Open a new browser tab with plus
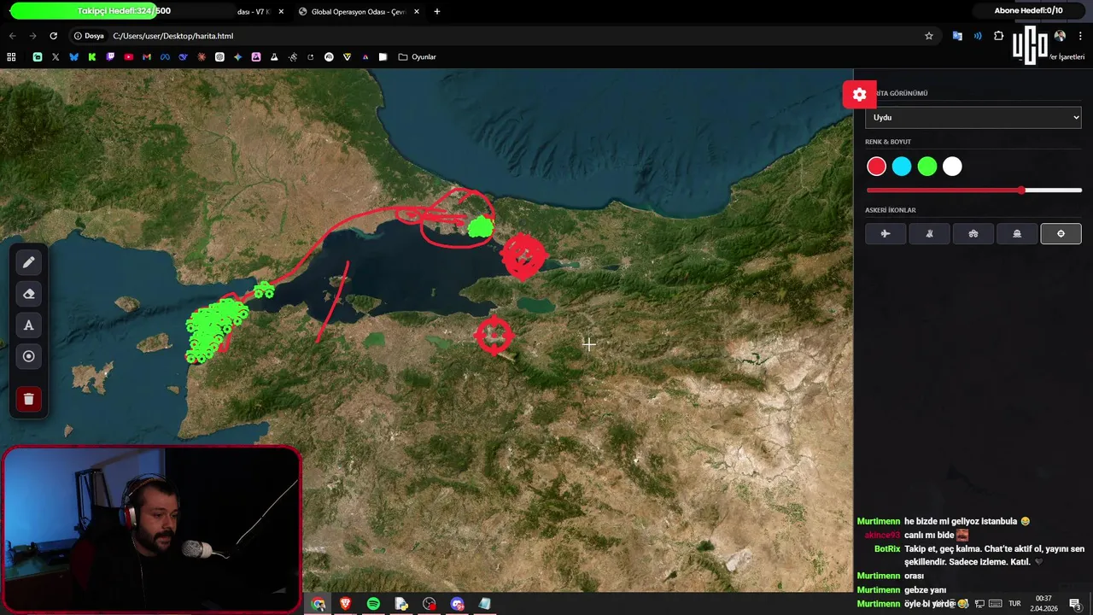Image resolution: width=1093 pixels, height=615 pixels. (437, 12)
